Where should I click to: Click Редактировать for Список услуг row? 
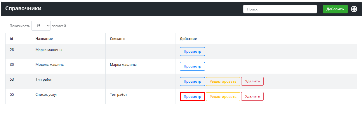tap(223, 97)
